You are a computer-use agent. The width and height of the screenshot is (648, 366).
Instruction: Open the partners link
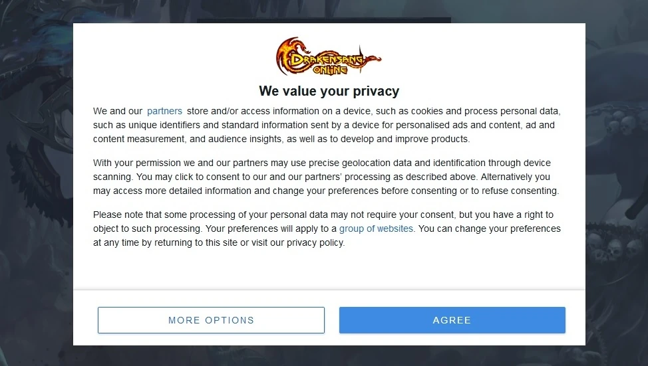pyautogui.click(x=164, y=111)
